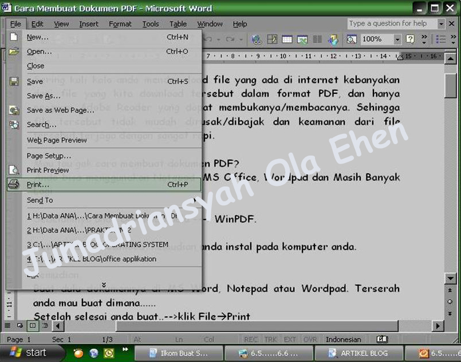This screenshot has height=362, width=461.
Task: Click the Columns toolbar icon
Action: tap(317, 39)
